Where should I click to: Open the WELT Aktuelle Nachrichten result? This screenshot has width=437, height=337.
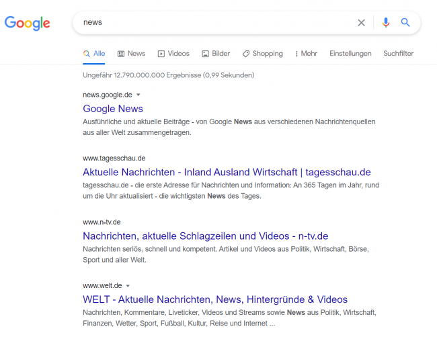[x=215, y=299]
